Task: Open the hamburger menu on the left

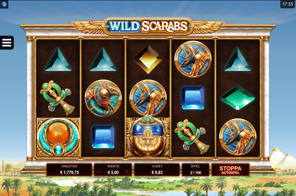Action: pos(7,43)
